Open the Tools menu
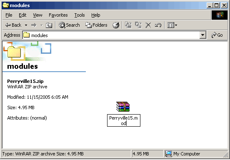Viewport: 230px width, 160px height. [x=80, y=15]
